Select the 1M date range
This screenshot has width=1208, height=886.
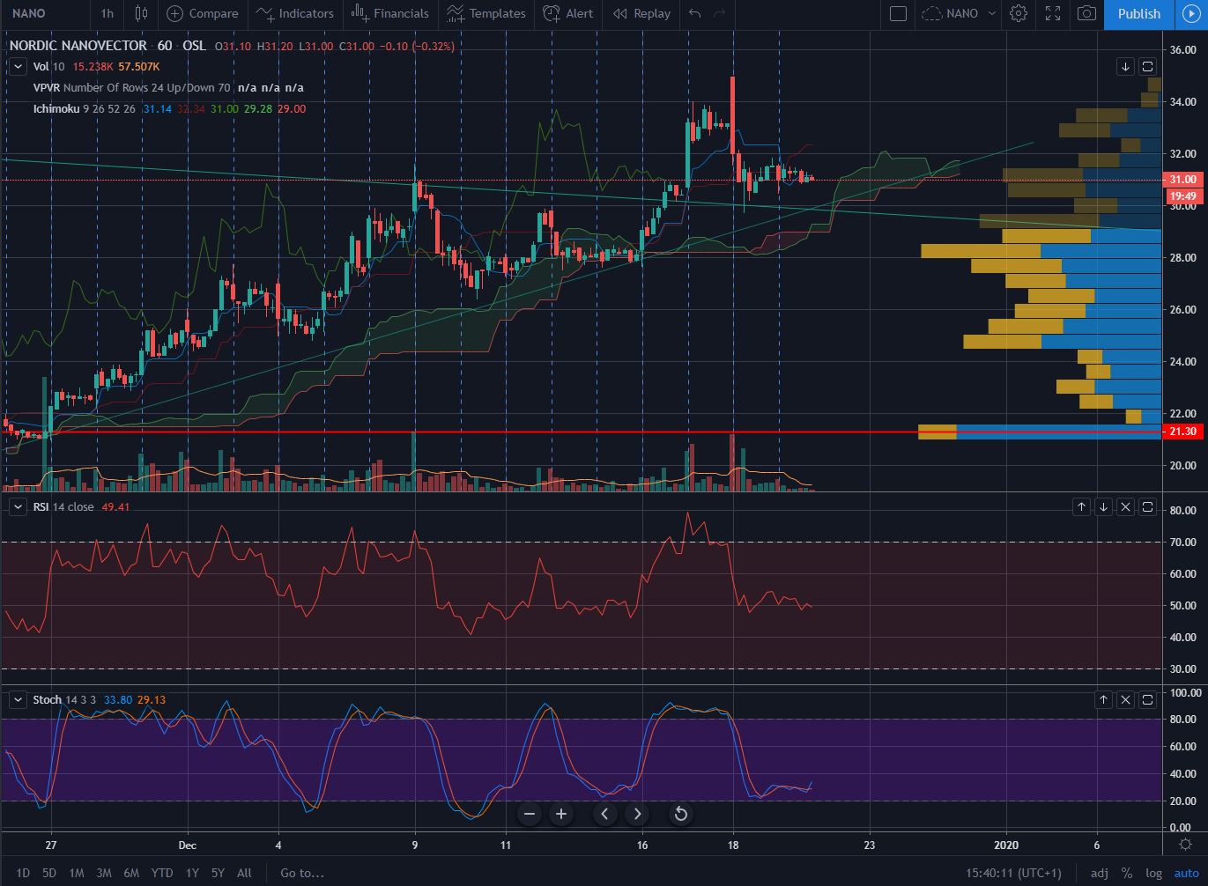coord(77,873)
